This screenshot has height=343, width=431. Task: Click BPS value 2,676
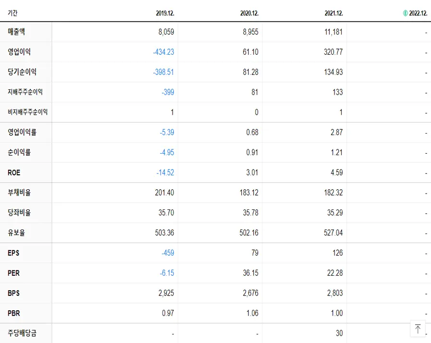click(x=250, y=293)
